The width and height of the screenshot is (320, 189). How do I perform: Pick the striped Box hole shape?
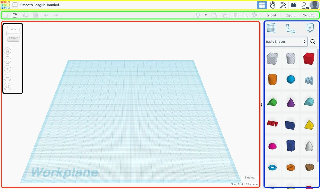click(x=272, y=58)
